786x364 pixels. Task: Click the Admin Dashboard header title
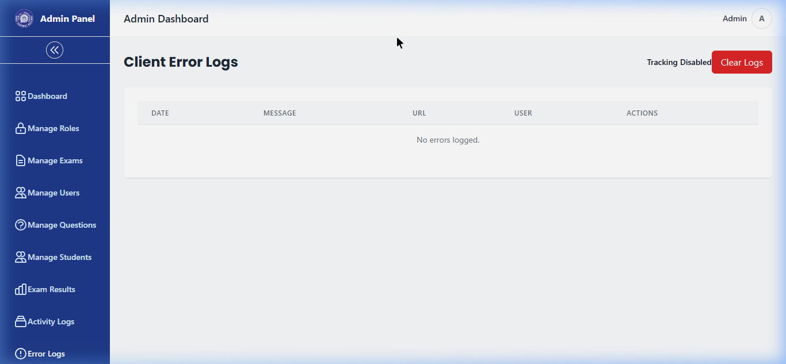(166, 19)
